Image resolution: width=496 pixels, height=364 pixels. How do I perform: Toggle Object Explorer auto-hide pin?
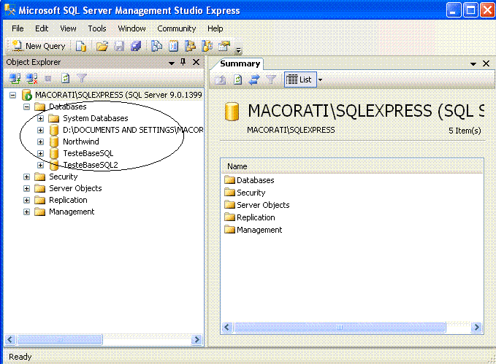[x=183, y=62]
